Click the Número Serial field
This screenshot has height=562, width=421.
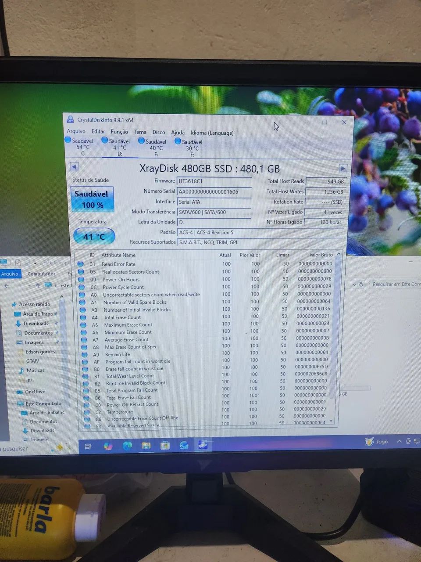click(x=214, y=191)
